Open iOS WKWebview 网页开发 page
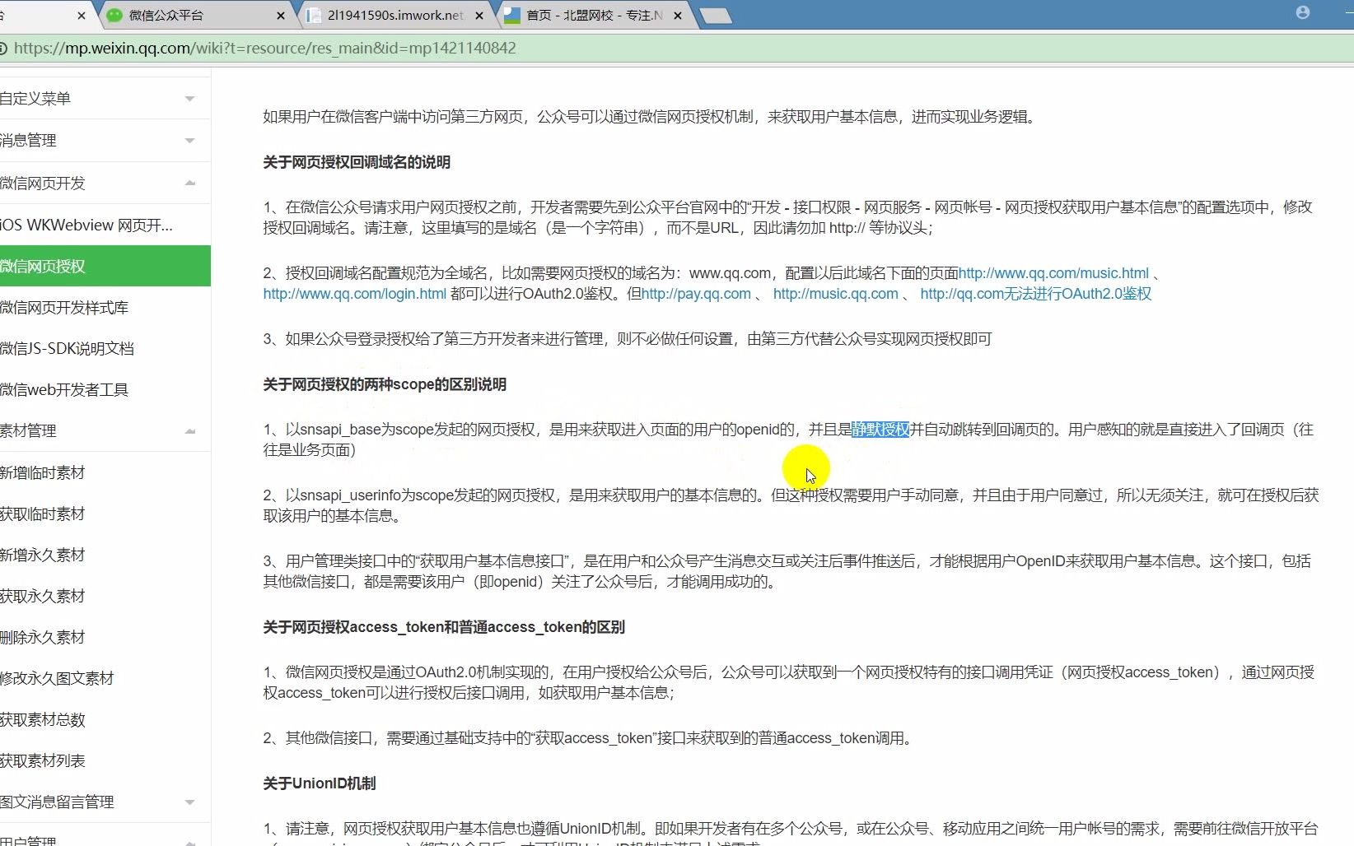The height and width of the screenshot is (846, 1354). (86, 225)
